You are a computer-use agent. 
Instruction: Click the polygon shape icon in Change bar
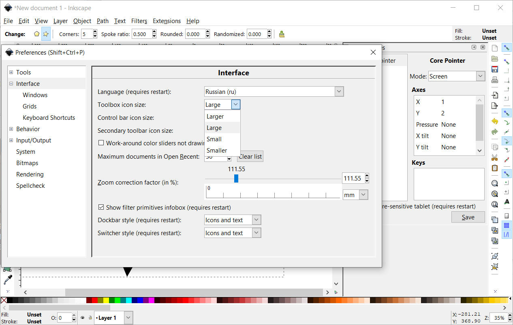[x=36, y=34]
